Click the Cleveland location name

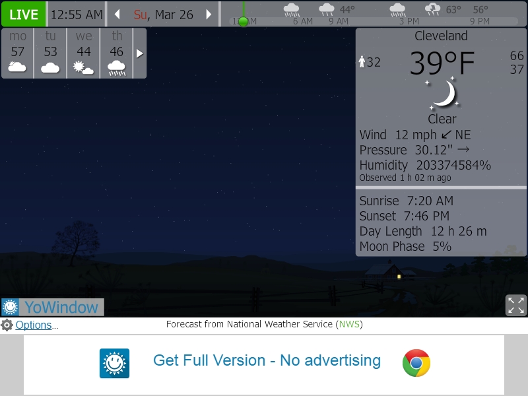pos(441,36)
